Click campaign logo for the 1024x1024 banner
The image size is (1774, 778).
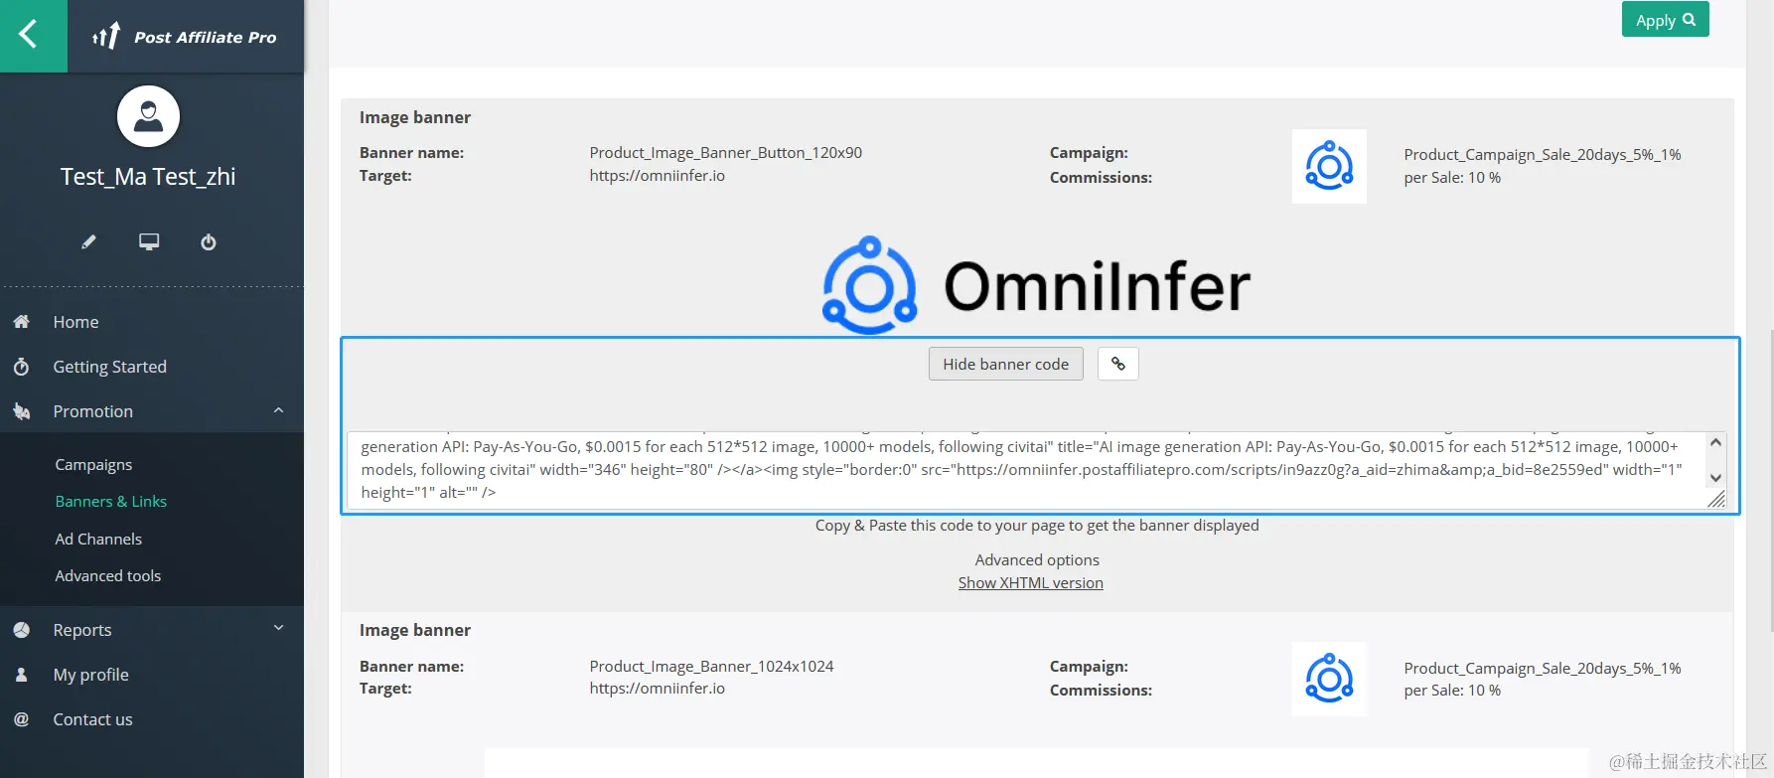(1329, 680)
